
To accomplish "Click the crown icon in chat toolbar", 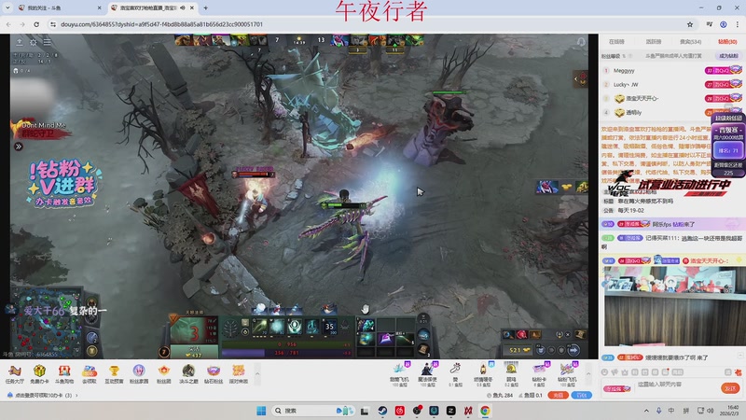I will [x=625, y=371].
